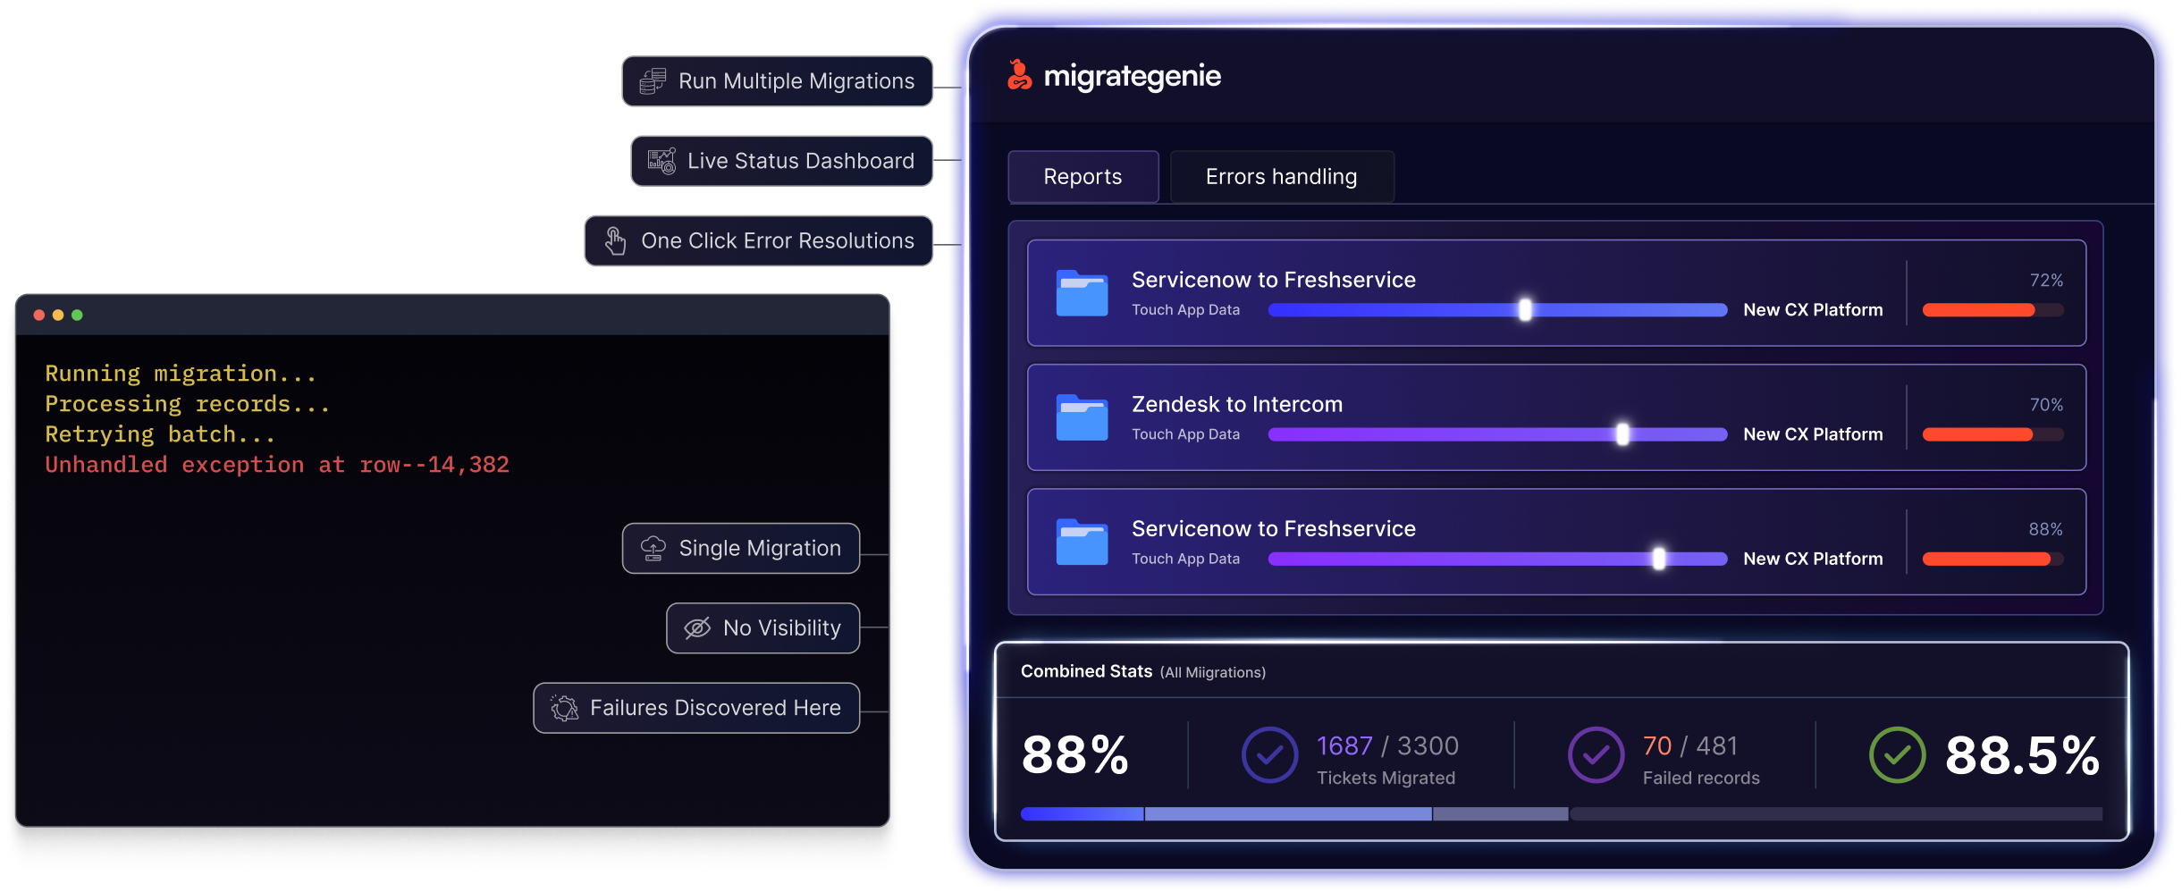2182x892 pixels.
Task: Click the red 70% progress bar
Action: 1992,434
